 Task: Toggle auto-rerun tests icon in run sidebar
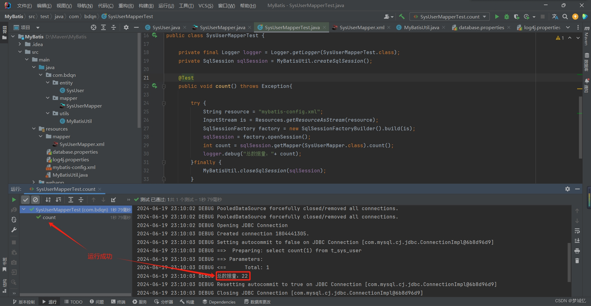point(14,220)
